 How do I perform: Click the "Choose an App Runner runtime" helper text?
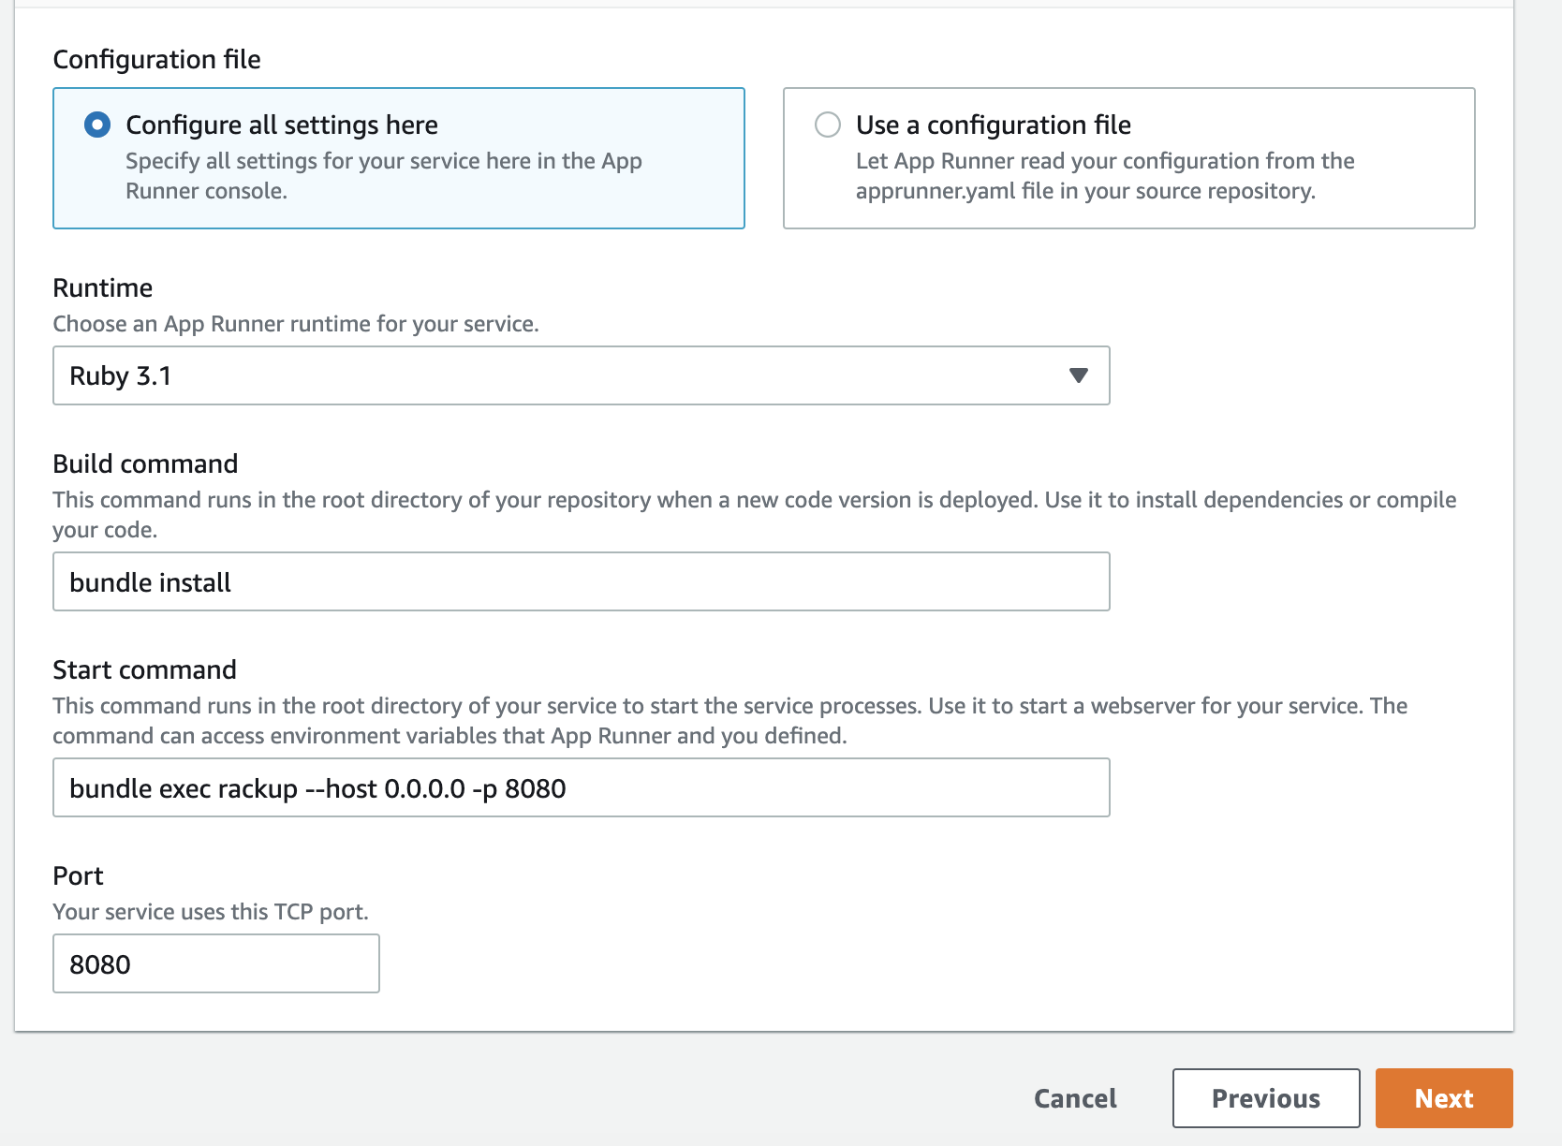pyautogui.click(x=296, y=324)
